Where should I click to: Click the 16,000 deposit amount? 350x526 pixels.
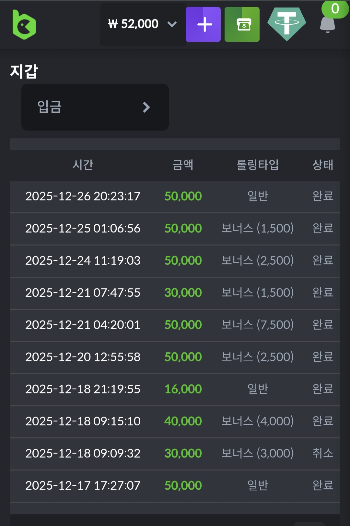[x=183, y=389]
